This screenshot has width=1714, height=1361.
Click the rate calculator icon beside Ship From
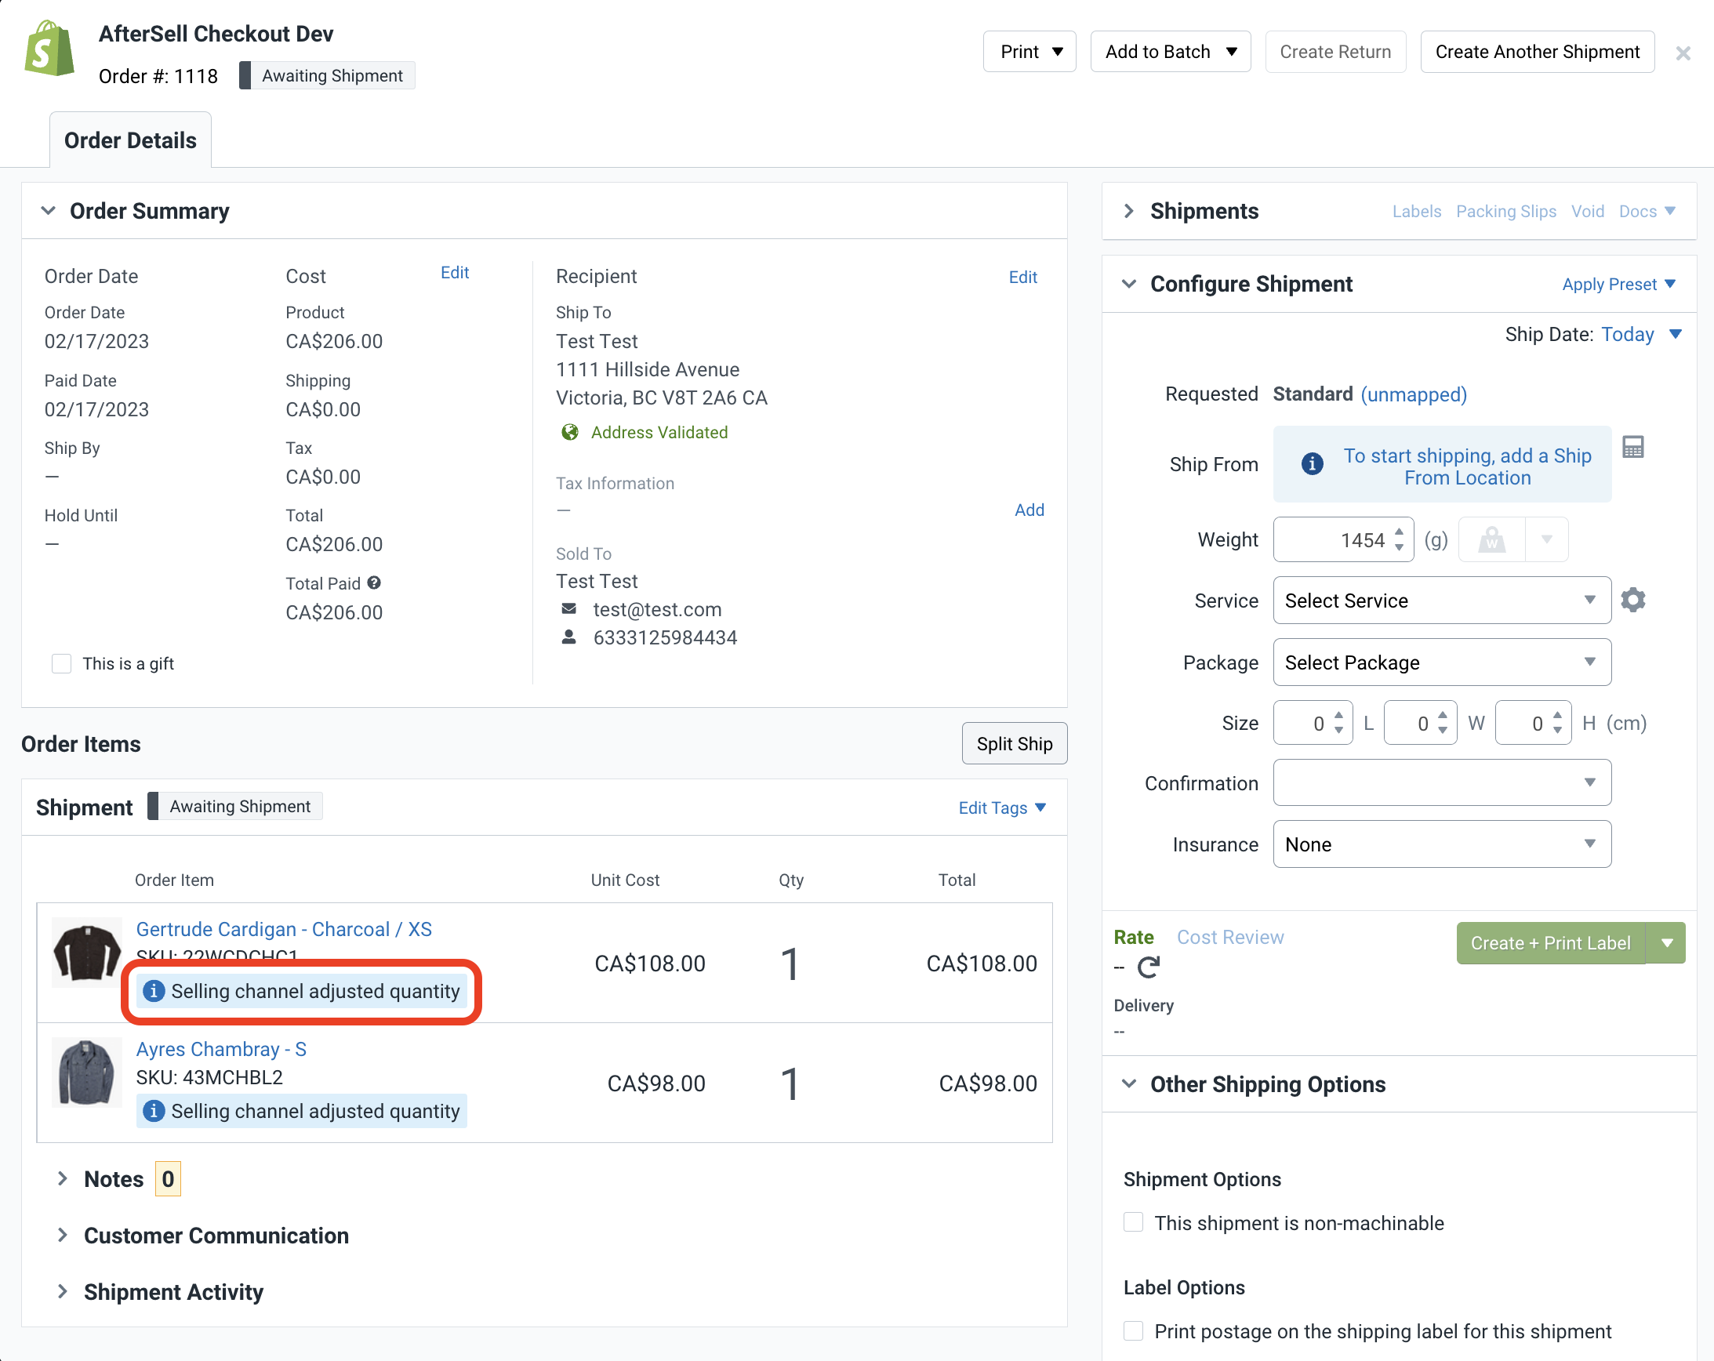tap(1633, 448)
